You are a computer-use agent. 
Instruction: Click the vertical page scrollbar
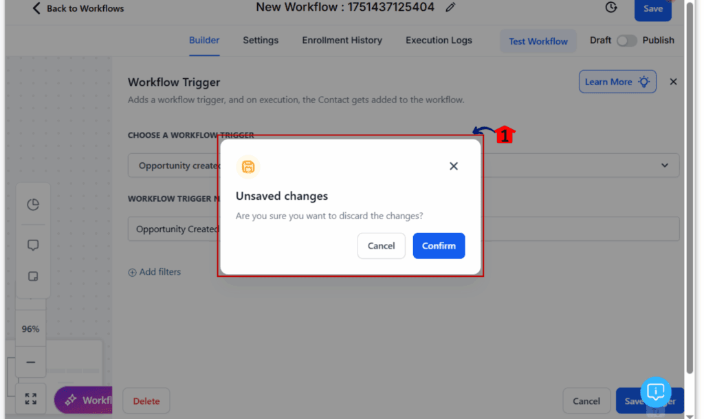[x=690, y=188]
